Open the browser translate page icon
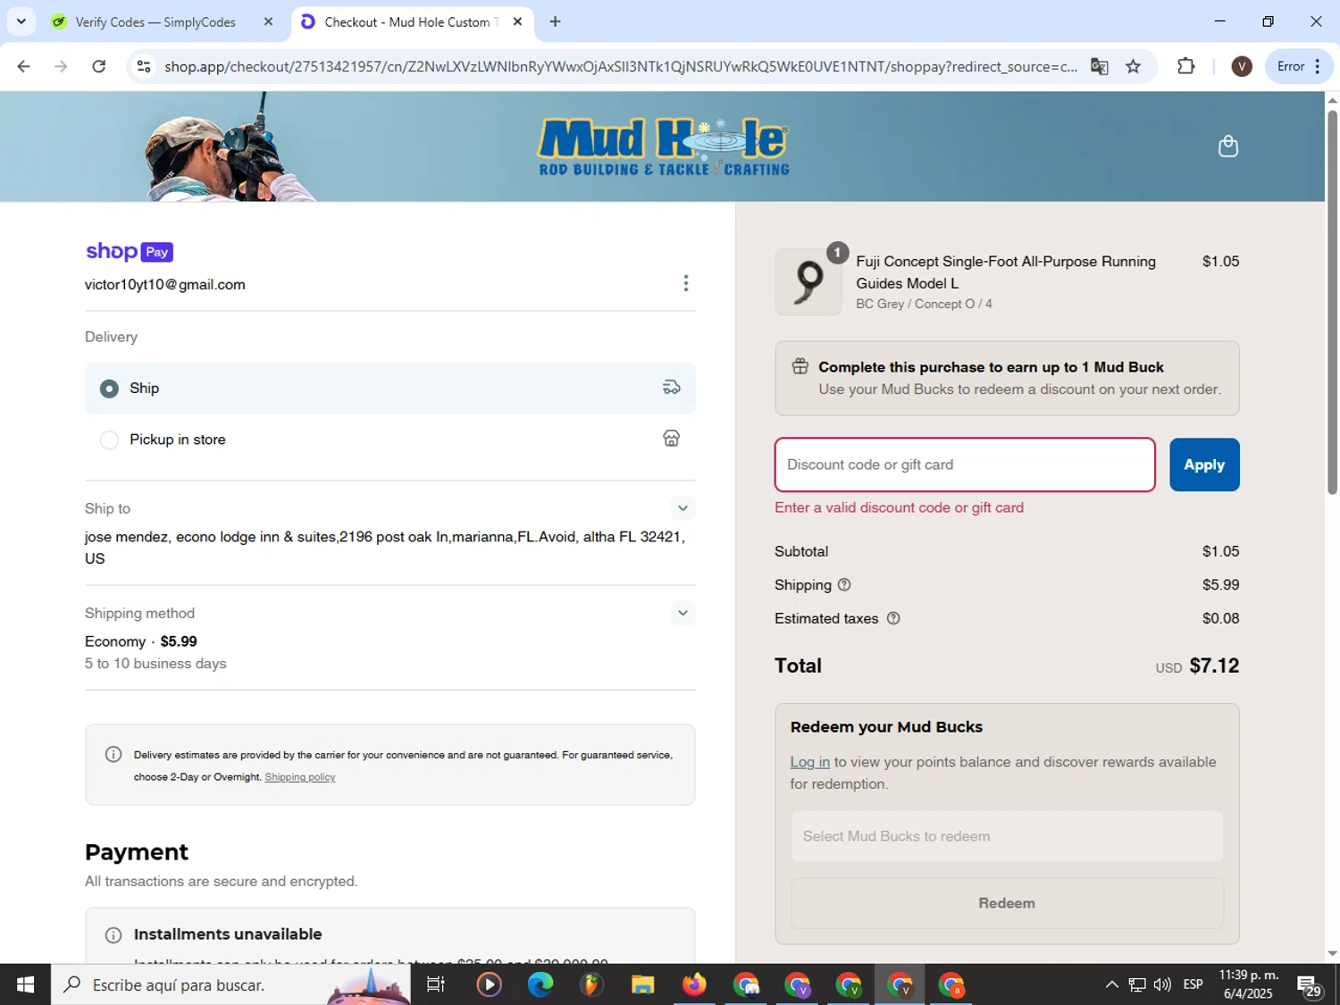 pos(1099,66)
